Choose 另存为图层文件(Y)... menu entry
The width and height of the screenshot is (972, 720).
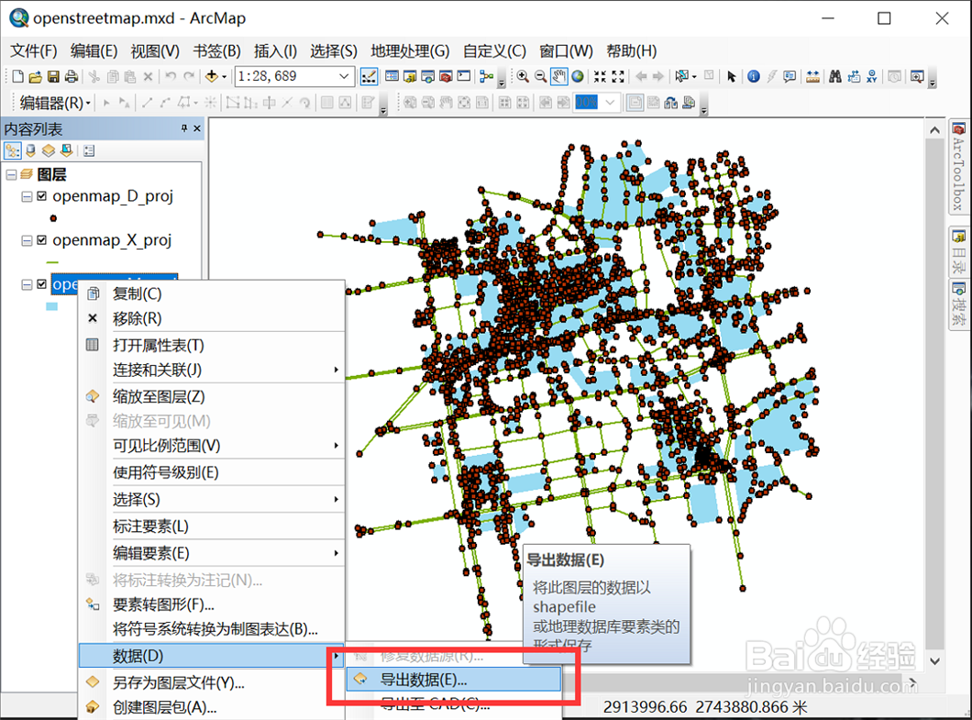click(x=212, y=682)
